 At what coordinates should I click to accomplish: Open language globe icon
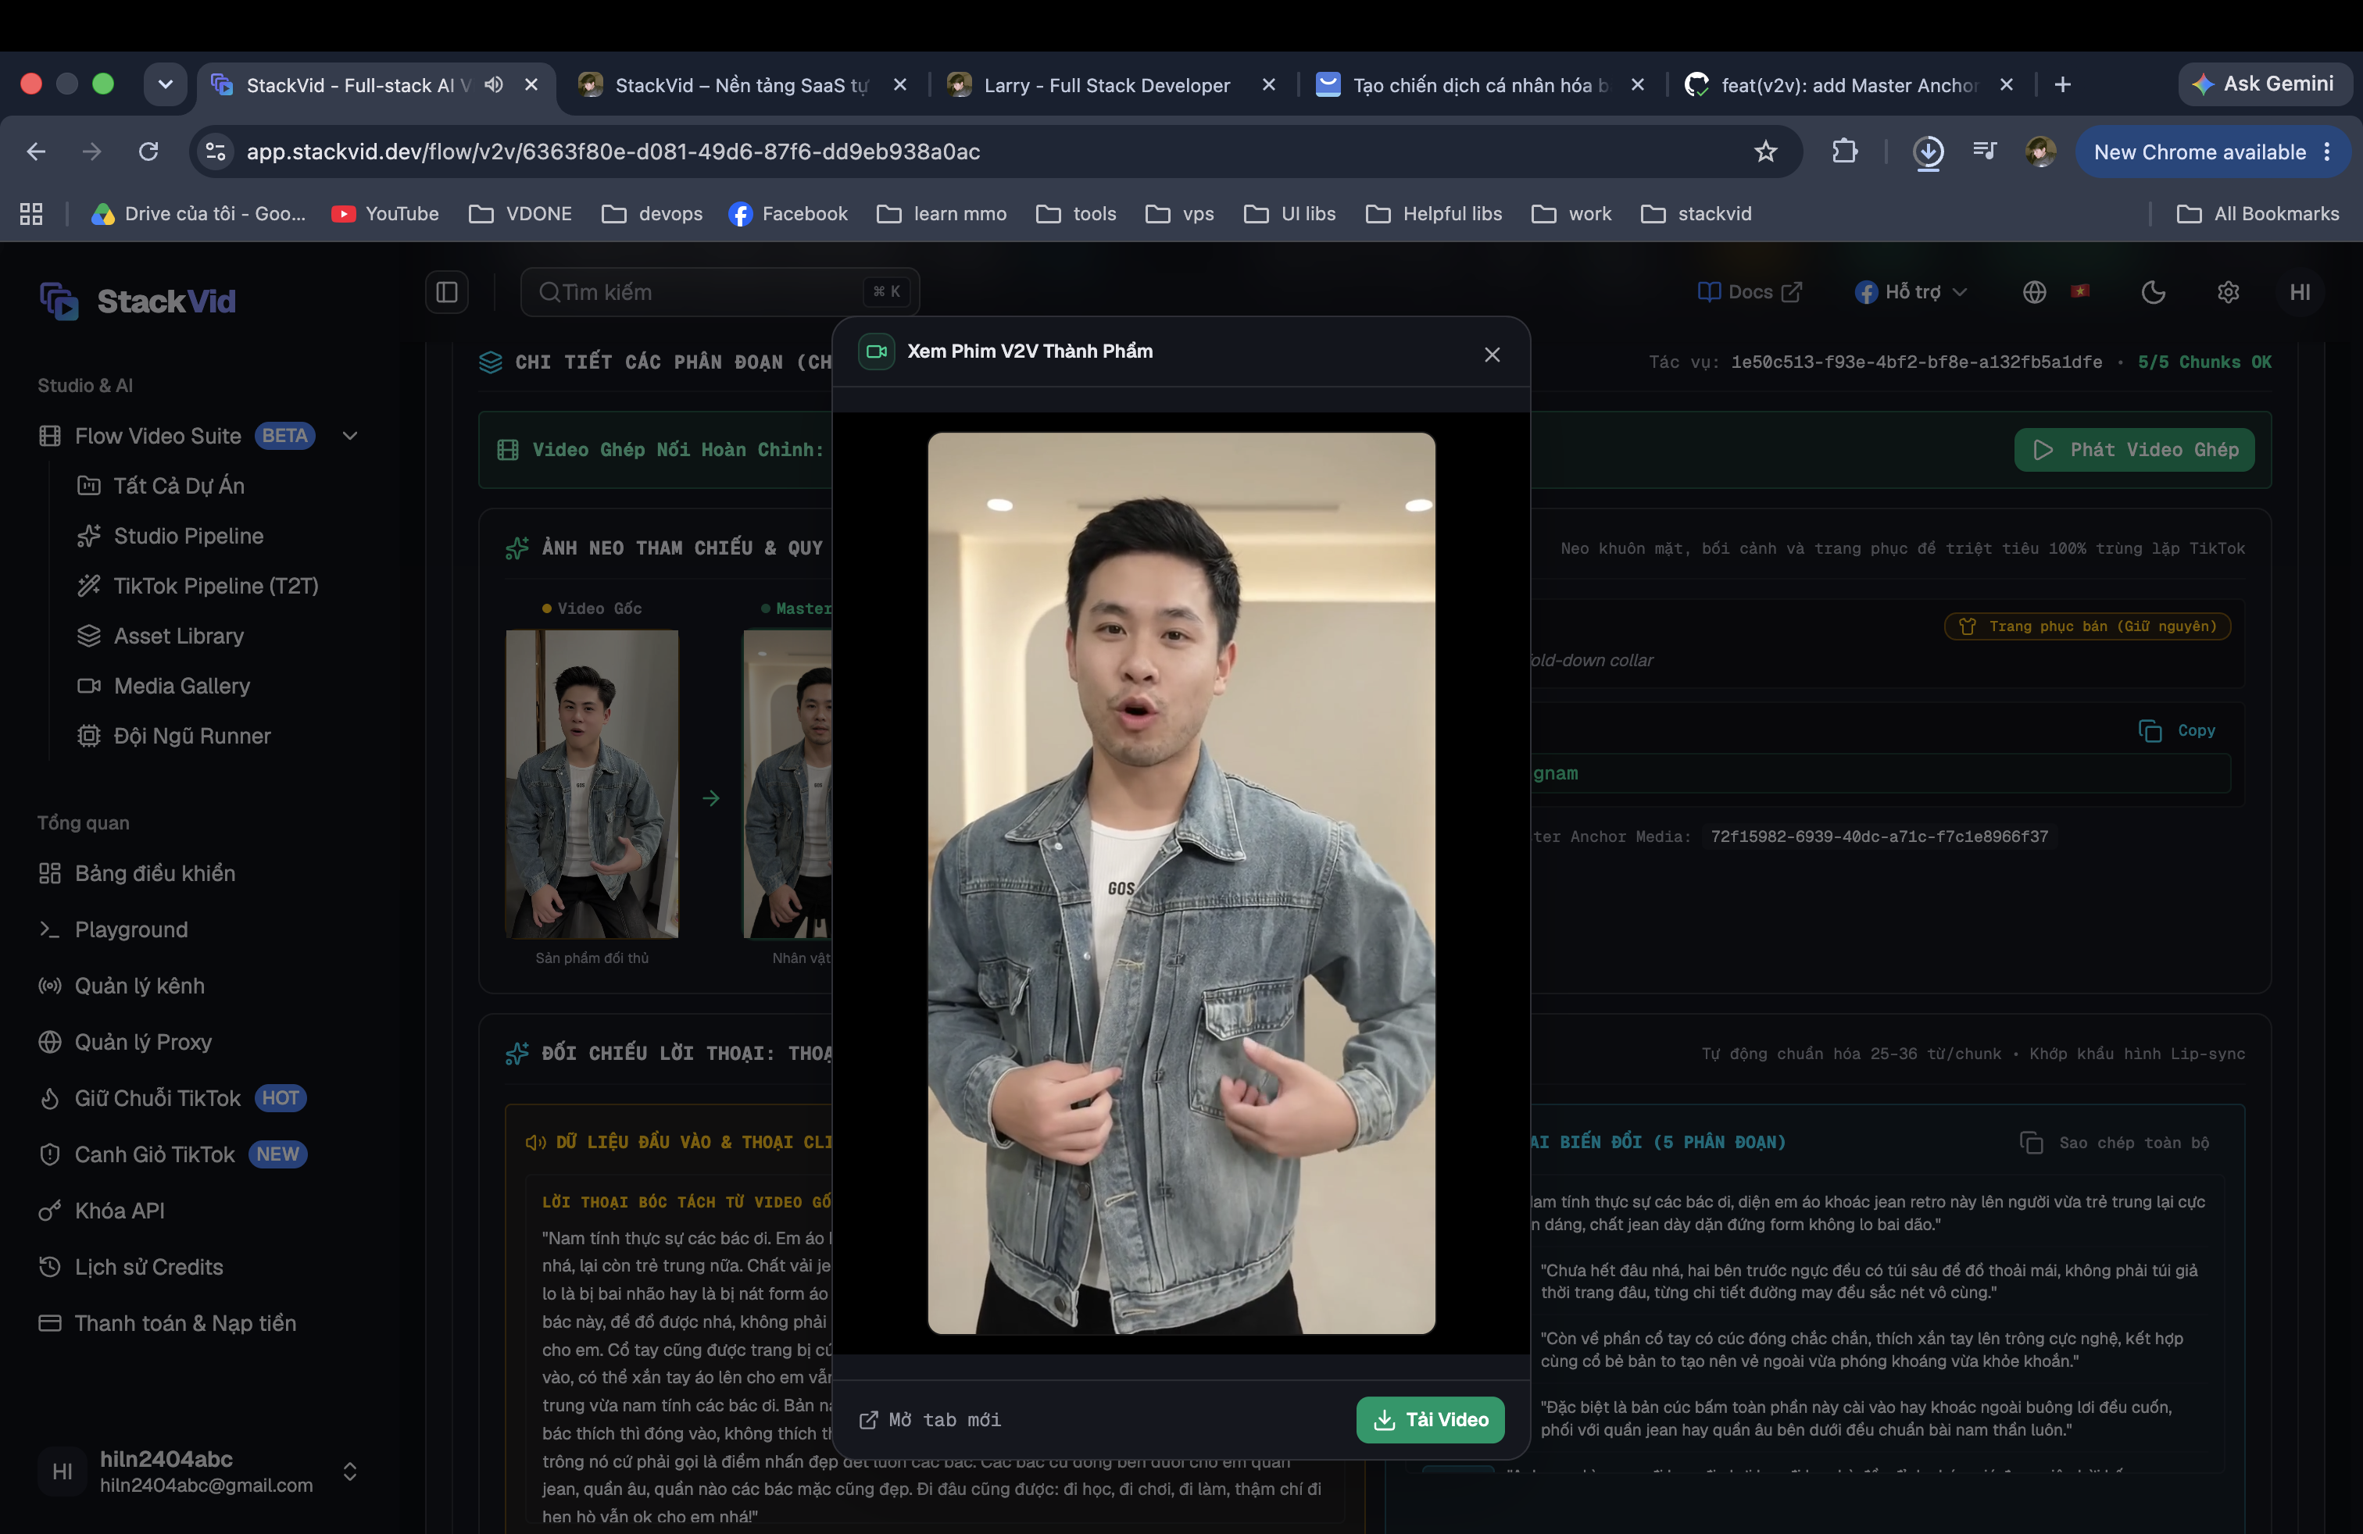click(x=2034, y=291)
